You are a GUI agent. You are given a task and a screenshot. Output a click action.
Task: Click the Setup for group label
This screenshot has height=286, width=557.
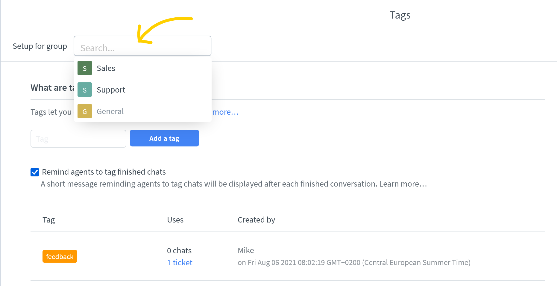pos(40,46)
